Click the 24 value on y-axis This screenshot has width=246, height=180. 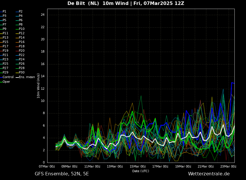click(x=43, y=15)
